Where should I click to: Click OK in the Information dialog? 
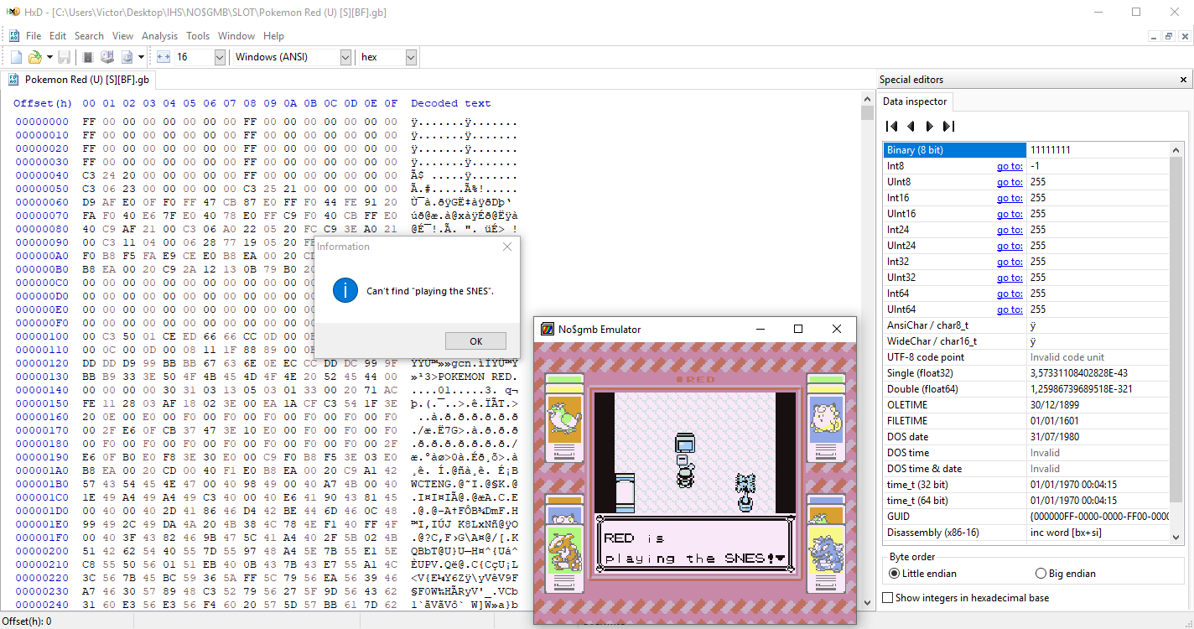pos(475,341)
